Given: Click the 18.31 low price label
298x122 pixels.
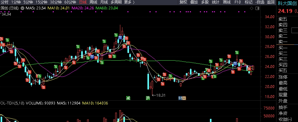Looking at the screenshot, I should click(x=161, y=95).
